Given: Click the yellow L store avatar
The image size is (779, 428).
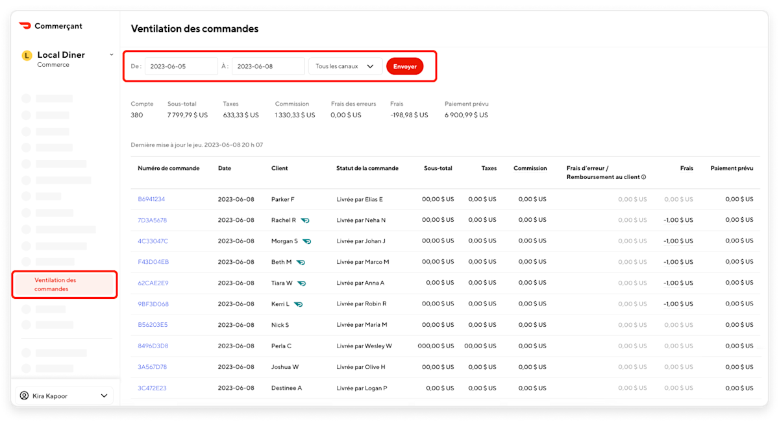Looking at the screenshot, I should 27,56.
